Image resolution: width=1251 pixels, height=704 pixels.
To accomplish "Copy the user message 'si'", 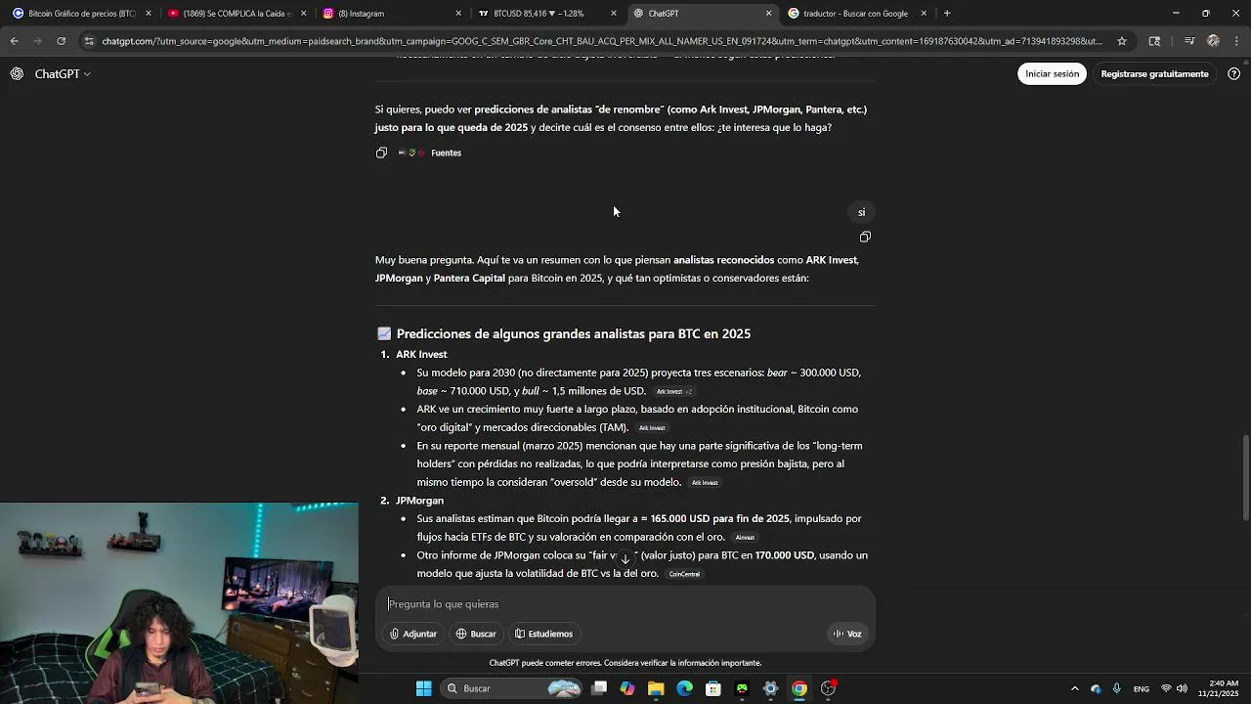I will point(865,237).
